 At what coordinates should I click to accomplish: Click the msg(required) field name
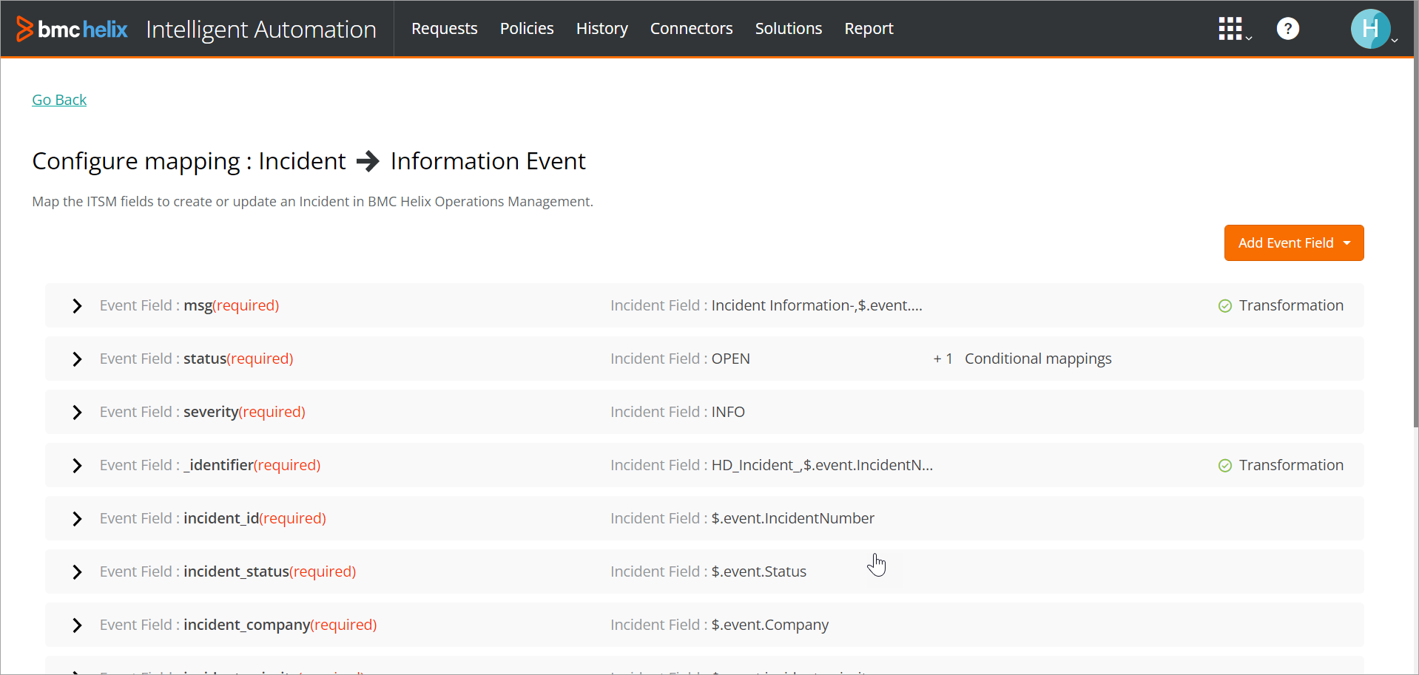[x=231, y=305]
